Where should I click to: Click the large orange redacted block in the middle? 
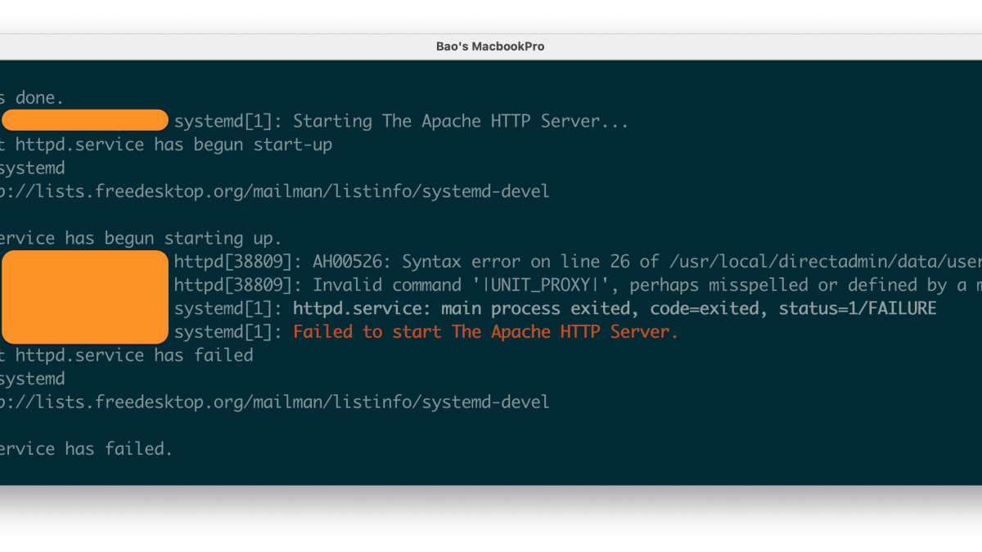tap(85, 296)
